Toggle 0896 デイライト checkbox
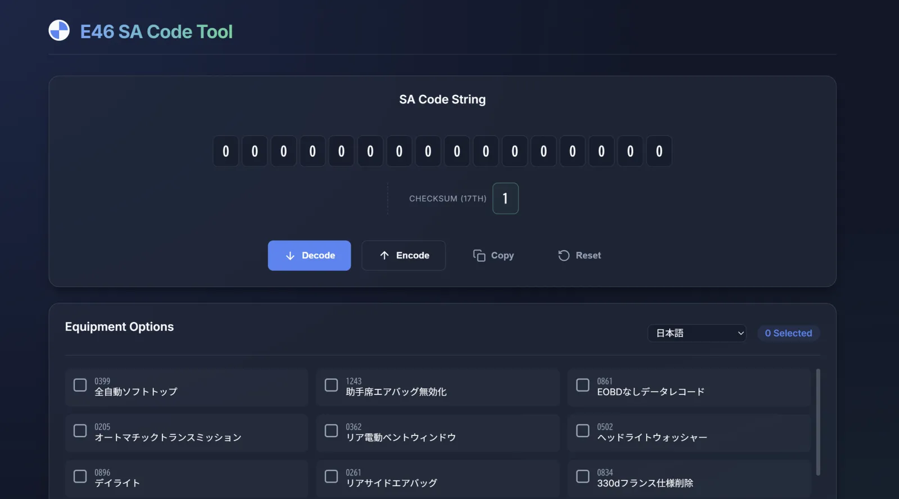 click(80, 477)
